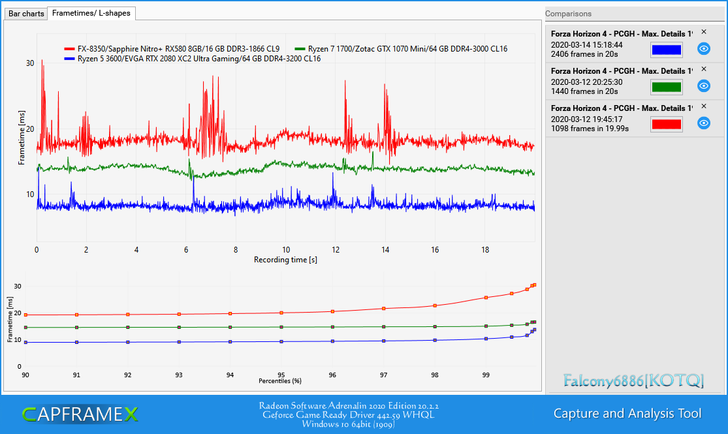Image resolution: width=728 pixels, height=434 pixels.
Task: Select the 2406 frames in 20s text
Action: tap(584, 54)
